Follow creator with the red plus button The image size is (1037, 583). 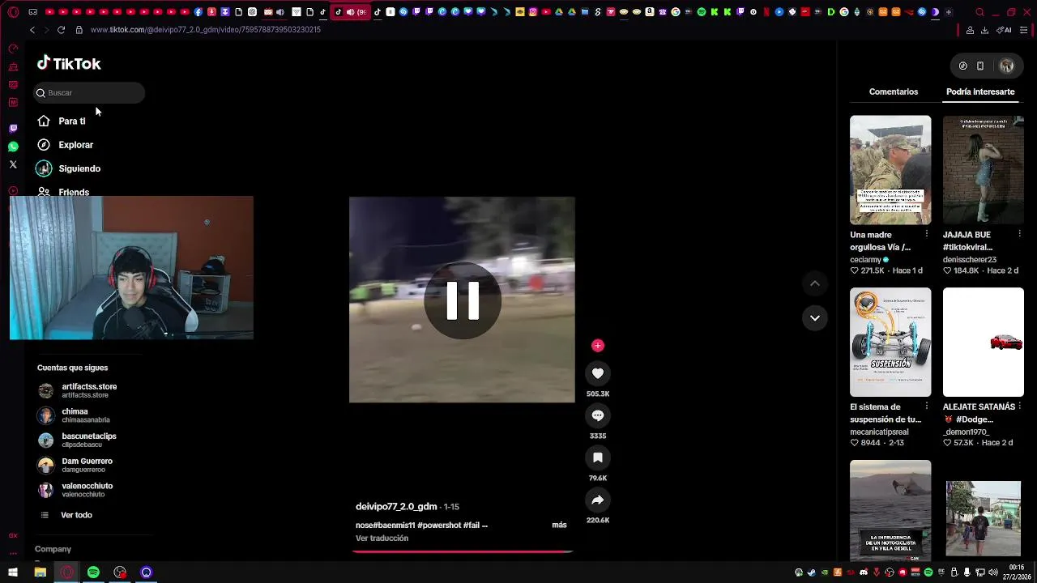(x=598, y=346)
